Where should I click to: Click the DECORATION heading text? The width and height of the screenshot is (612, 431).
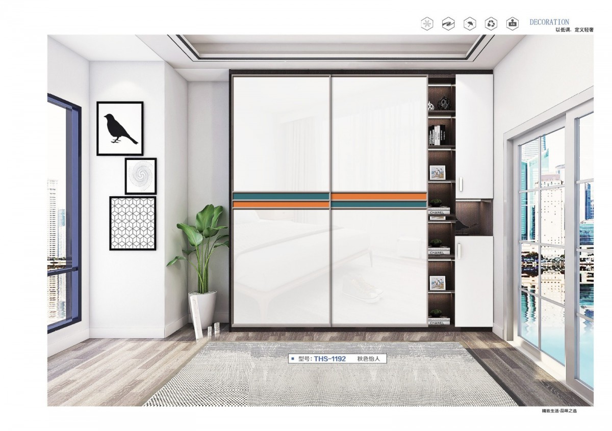[x=549, y=22]
